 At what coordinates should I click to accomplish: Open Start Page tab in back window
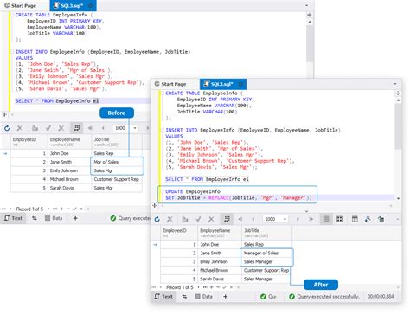[20, 5]
